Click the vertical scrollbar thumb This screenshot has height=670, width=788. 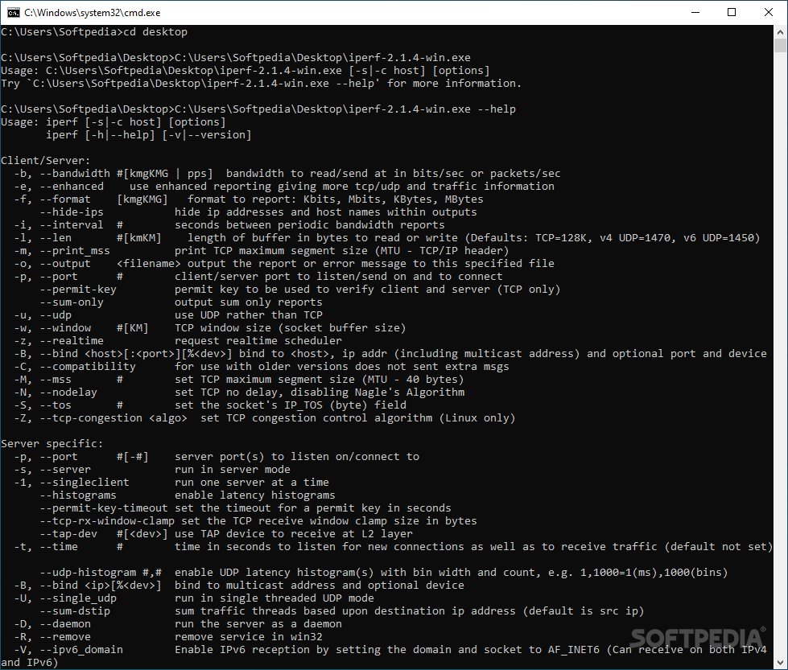(x=780, y=46)
